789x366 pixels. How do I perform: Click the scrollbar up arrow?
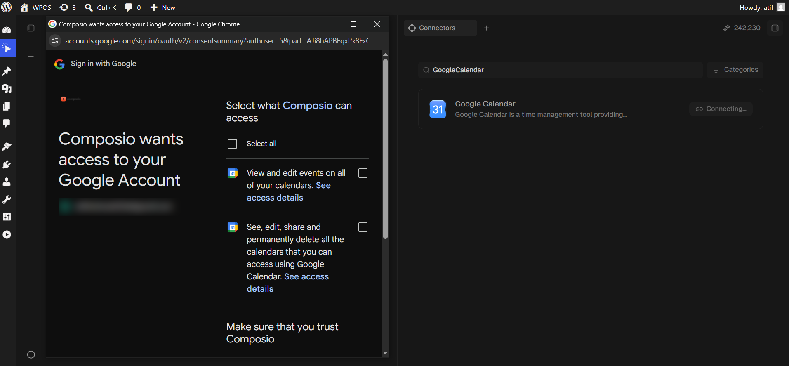[x=385, y=54]
